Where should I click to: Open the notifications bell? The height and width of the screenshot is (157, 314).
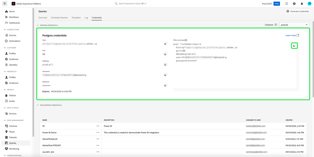click(x=302, y=4)
